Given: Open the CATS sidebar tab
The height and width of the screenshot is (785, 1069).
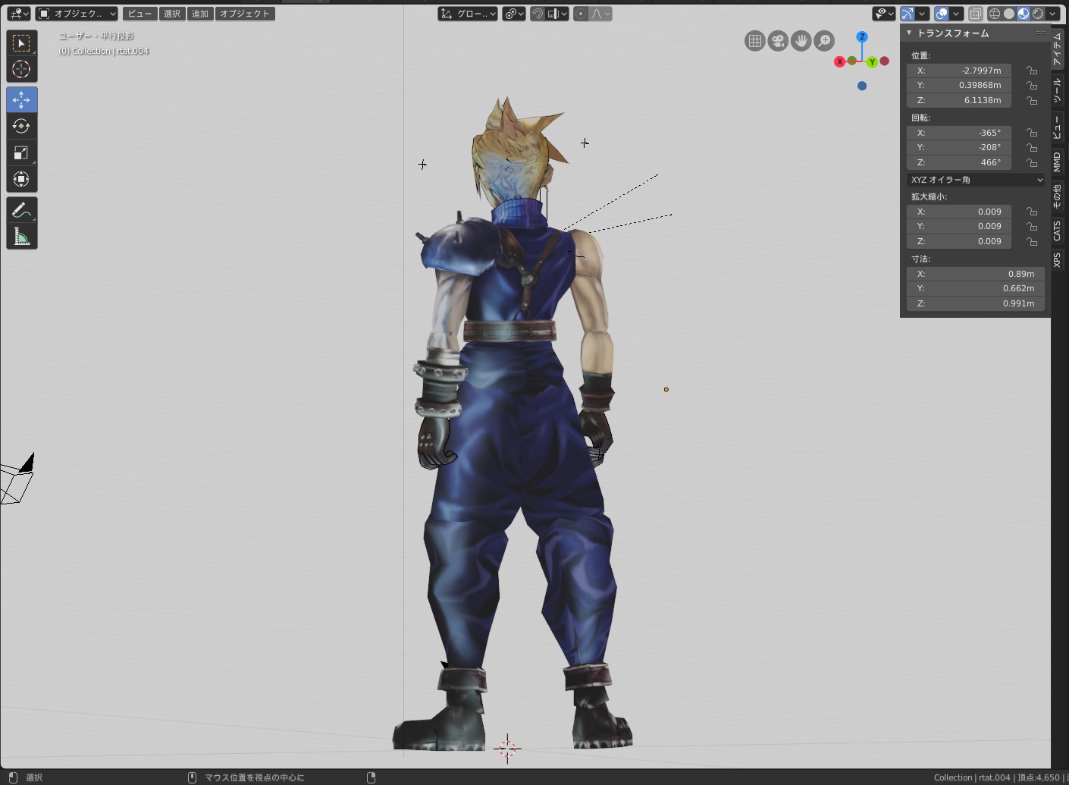Looking at the screenshot, I should coord(1058,231).
